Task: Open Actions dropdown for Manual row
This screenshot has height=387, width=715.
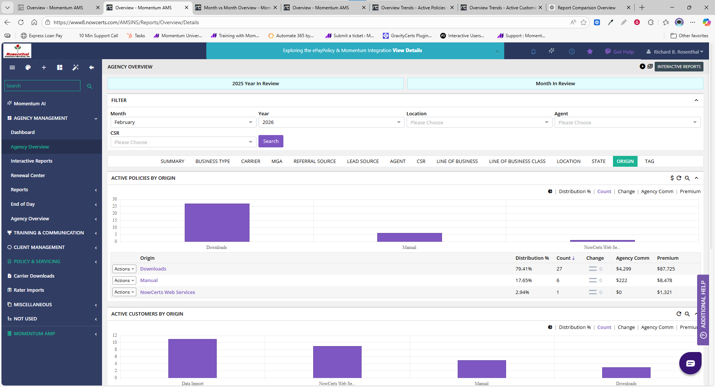Action: [124, 280]
